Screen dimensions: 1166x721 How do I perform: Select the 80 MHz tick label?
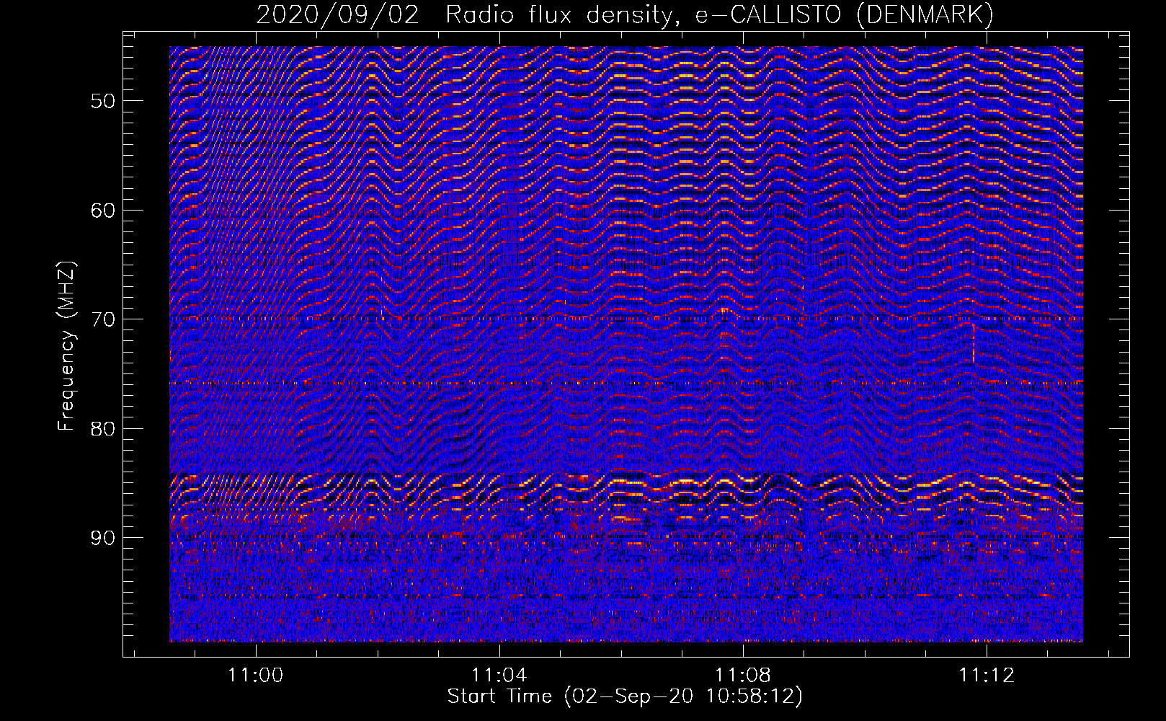point(103,428)
